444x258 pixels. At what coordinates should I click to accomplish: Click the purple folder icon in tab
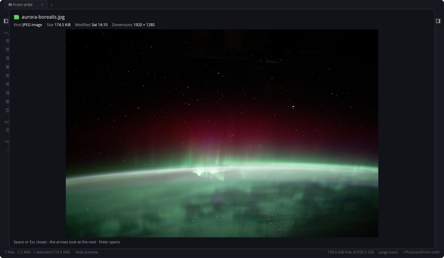(x=10, y=5)
